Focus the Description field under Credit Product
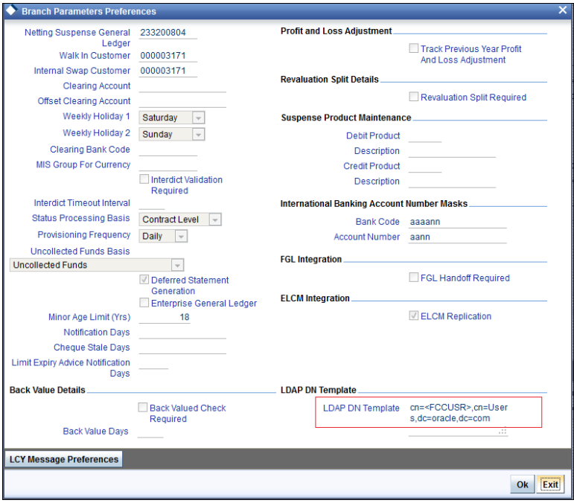 [452, 182]
